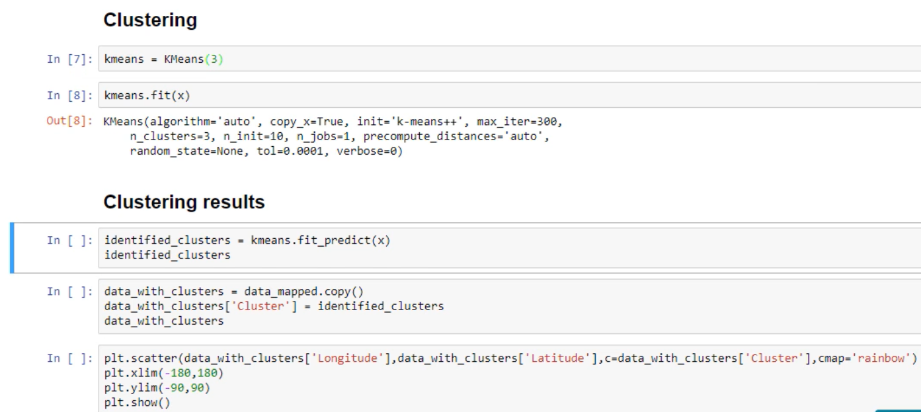Click the Clustering heading cell
This screenshot has height=412, width=921.
point(150,21)
